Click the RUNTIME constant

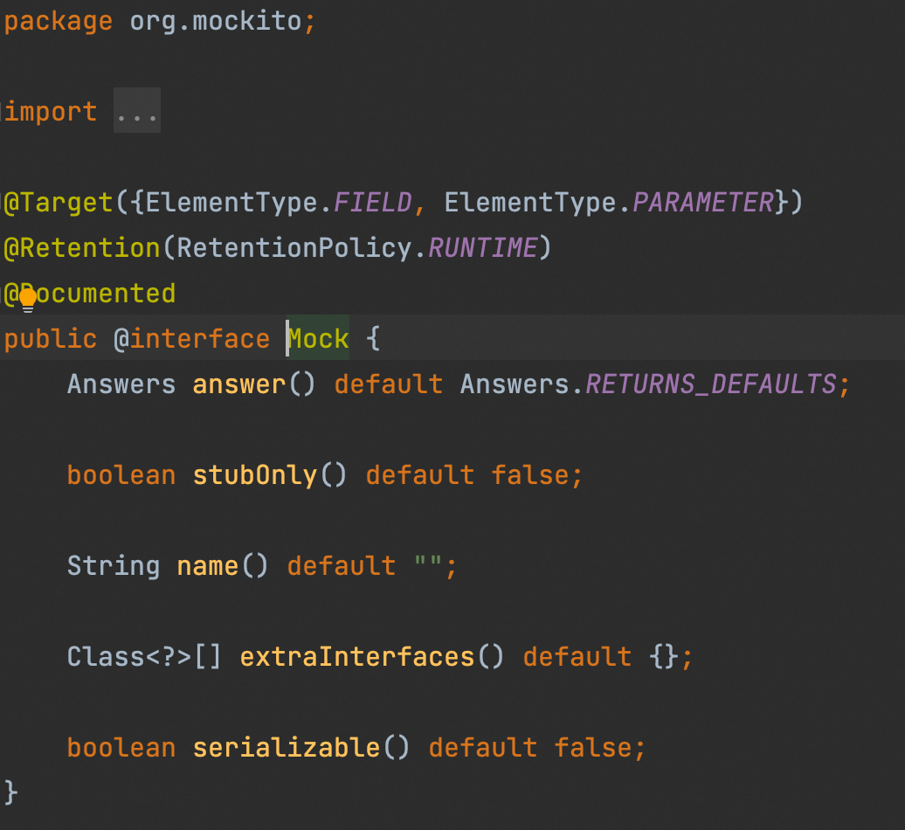click(x=482, y=248)
